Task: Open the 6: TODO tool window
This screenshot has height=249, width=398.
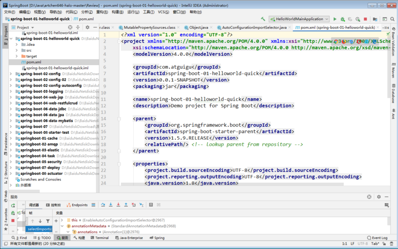Action: [x=42, y=238]
